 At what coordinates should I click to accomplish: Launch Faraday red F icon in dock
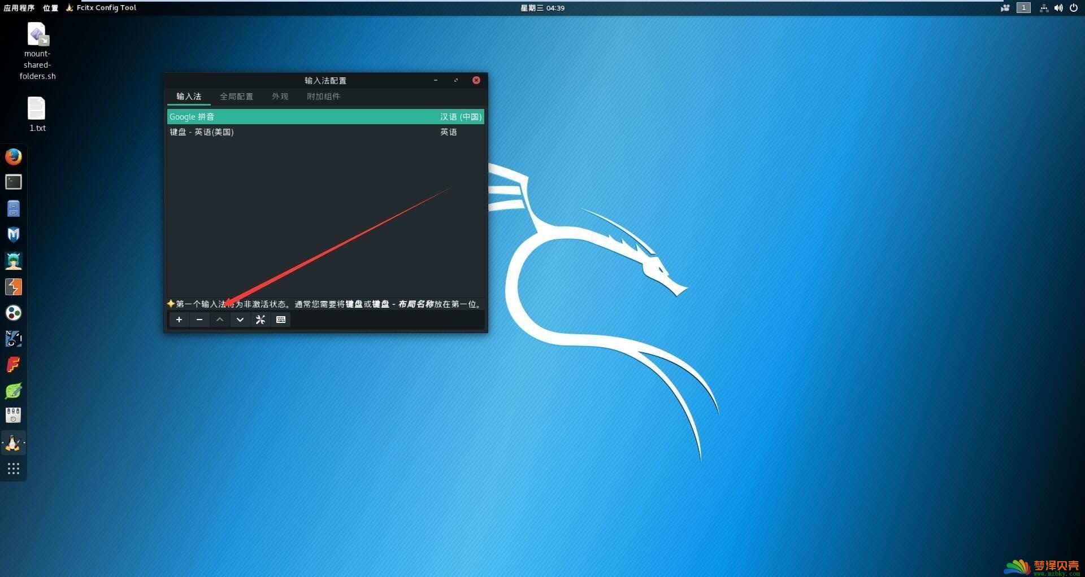click(14, 365)
